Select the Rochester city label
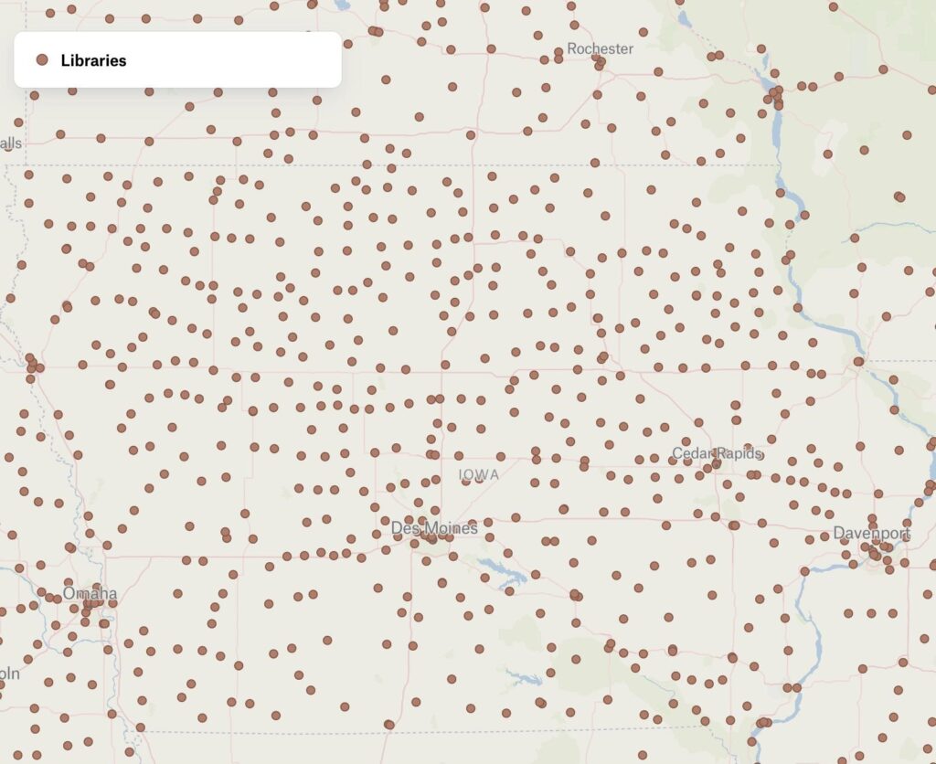The image size is (936, 764). (600, 48)
